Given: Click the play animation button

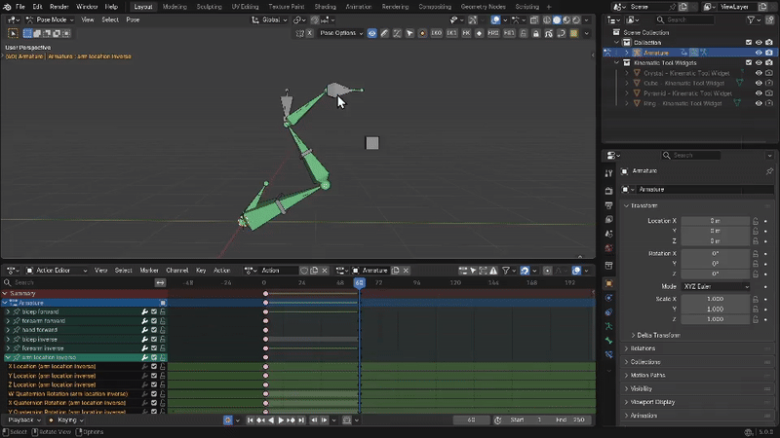Looking at the screenshot, I should (x=281, y=420).
